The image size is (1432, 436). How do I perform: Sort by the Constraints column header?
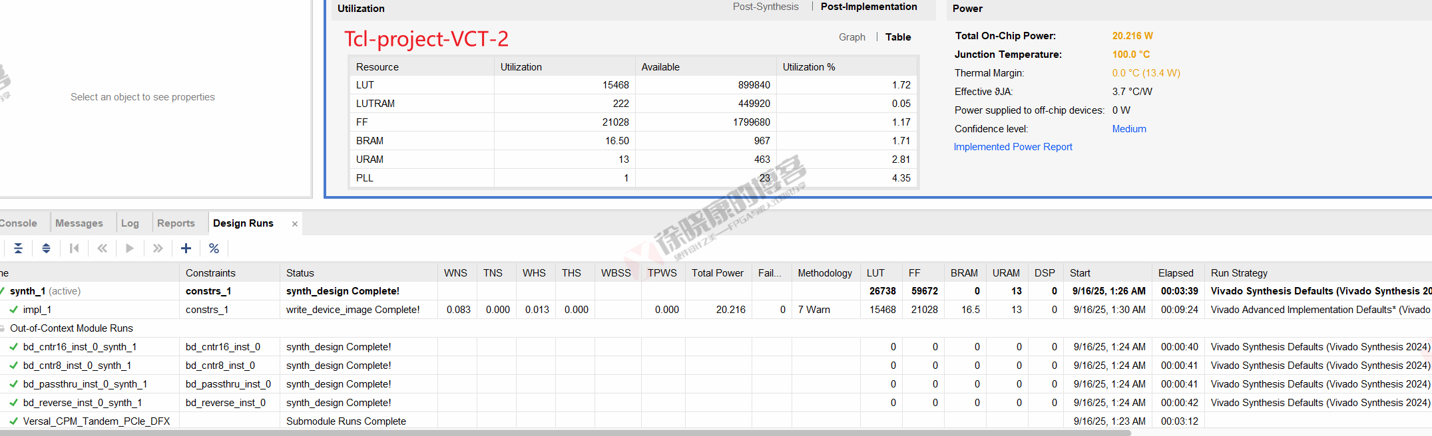coord(229,273)
